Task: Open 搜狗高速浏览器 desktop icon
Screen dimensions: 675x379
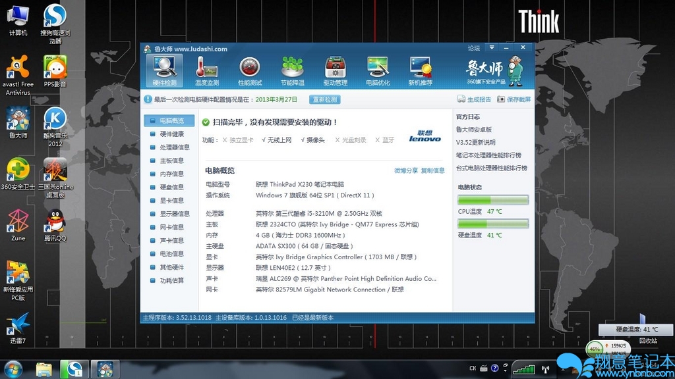Action: tap(55, 24)
